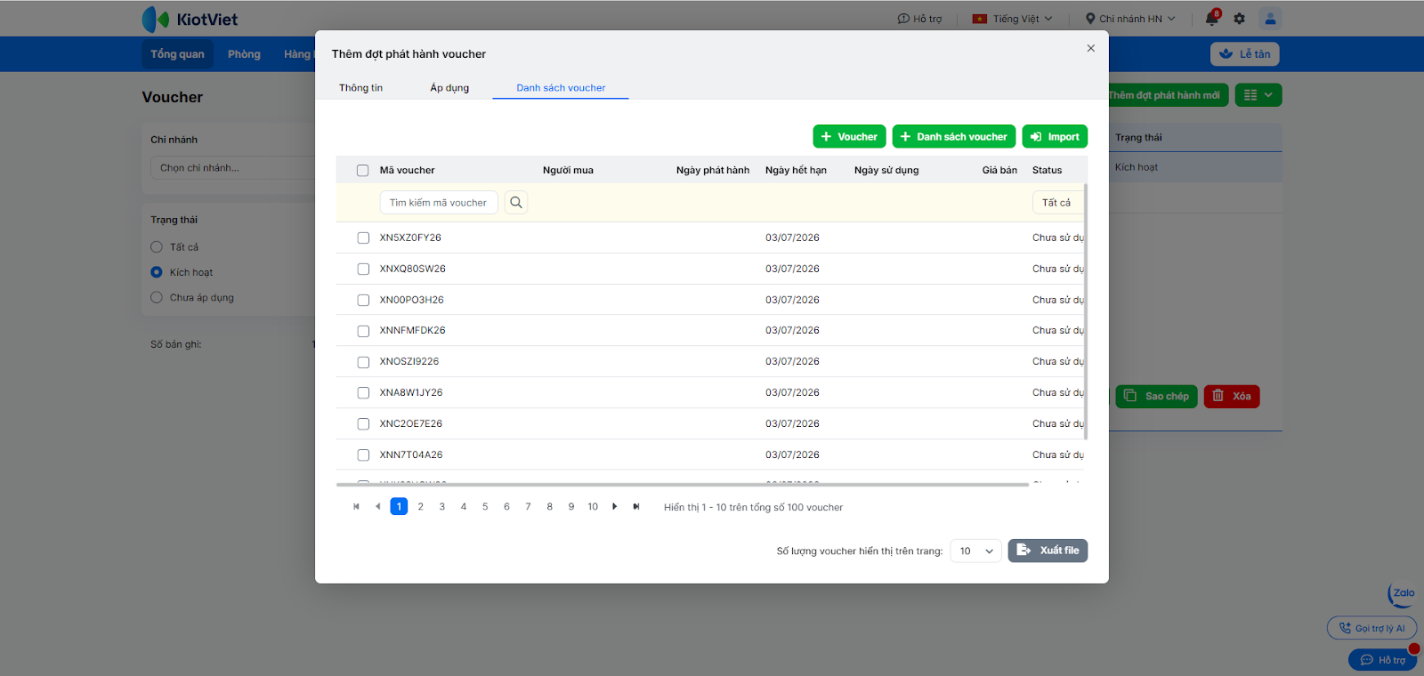Image resolution: width=1424 pixels, height=676 pixels.
Task: Check the box for voucher XNA8W1JY26
Action: [x=363, y=393]
